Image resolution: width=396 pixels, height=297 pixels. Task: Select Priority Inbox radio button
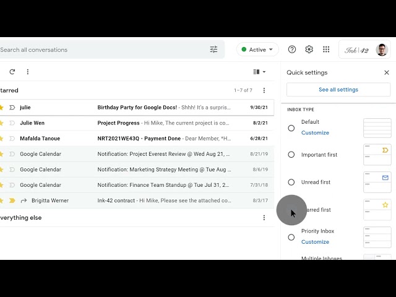coord(291,237)
